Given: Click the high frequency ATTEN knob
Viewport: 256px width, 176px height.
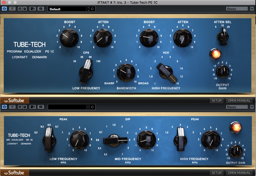Looking at the screenshot, I should click(x=183, y=38).
